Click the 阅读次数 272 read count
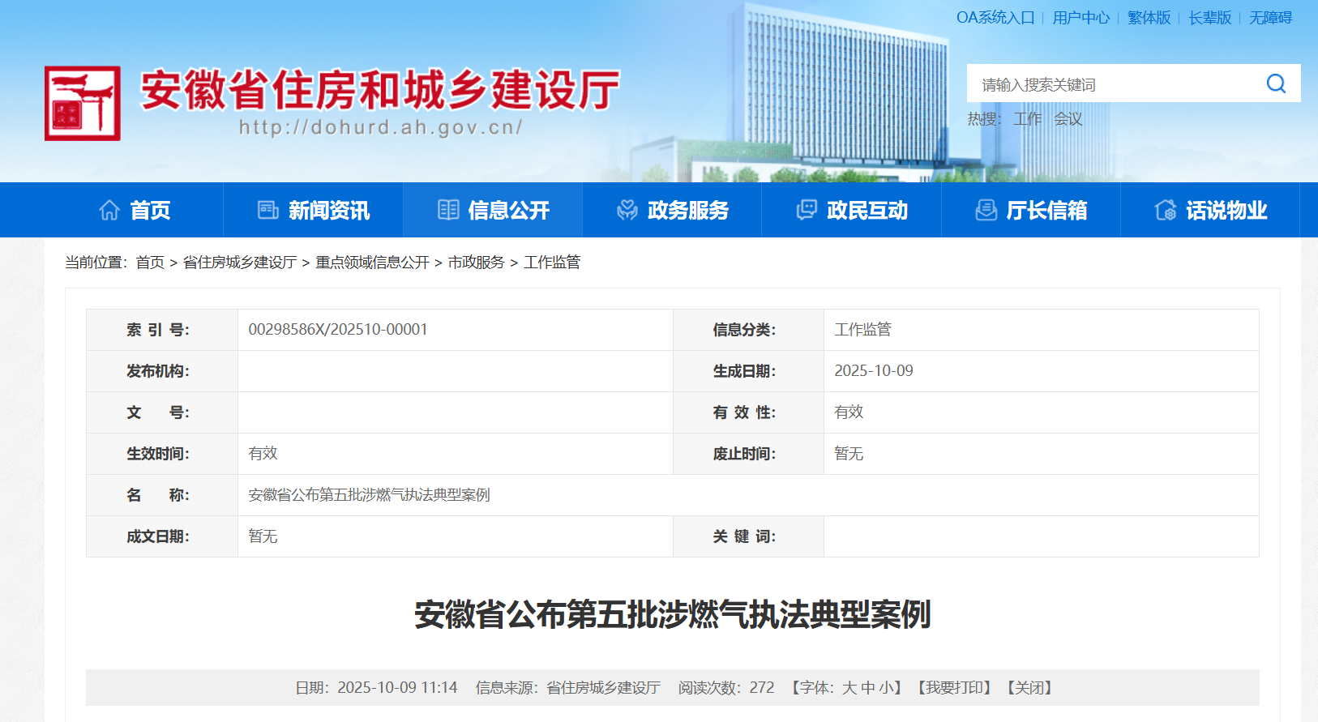Screen dimensions: 1318x722 pyautogui.click(x=726, y=688)
